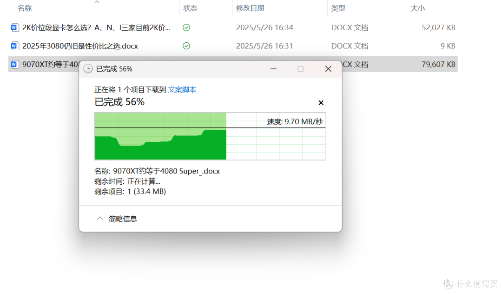The width and height of the screenshot is (502, 294).
Task: Click the Word icon of 2025年3080仍旧是性价比之选.docx
Action: point(14,46)
